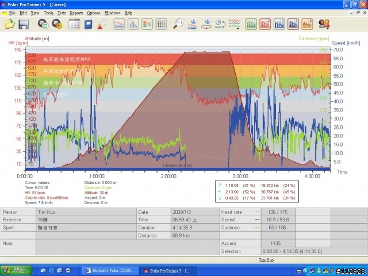
Task: Open the Tests menu
Action: 62,13
